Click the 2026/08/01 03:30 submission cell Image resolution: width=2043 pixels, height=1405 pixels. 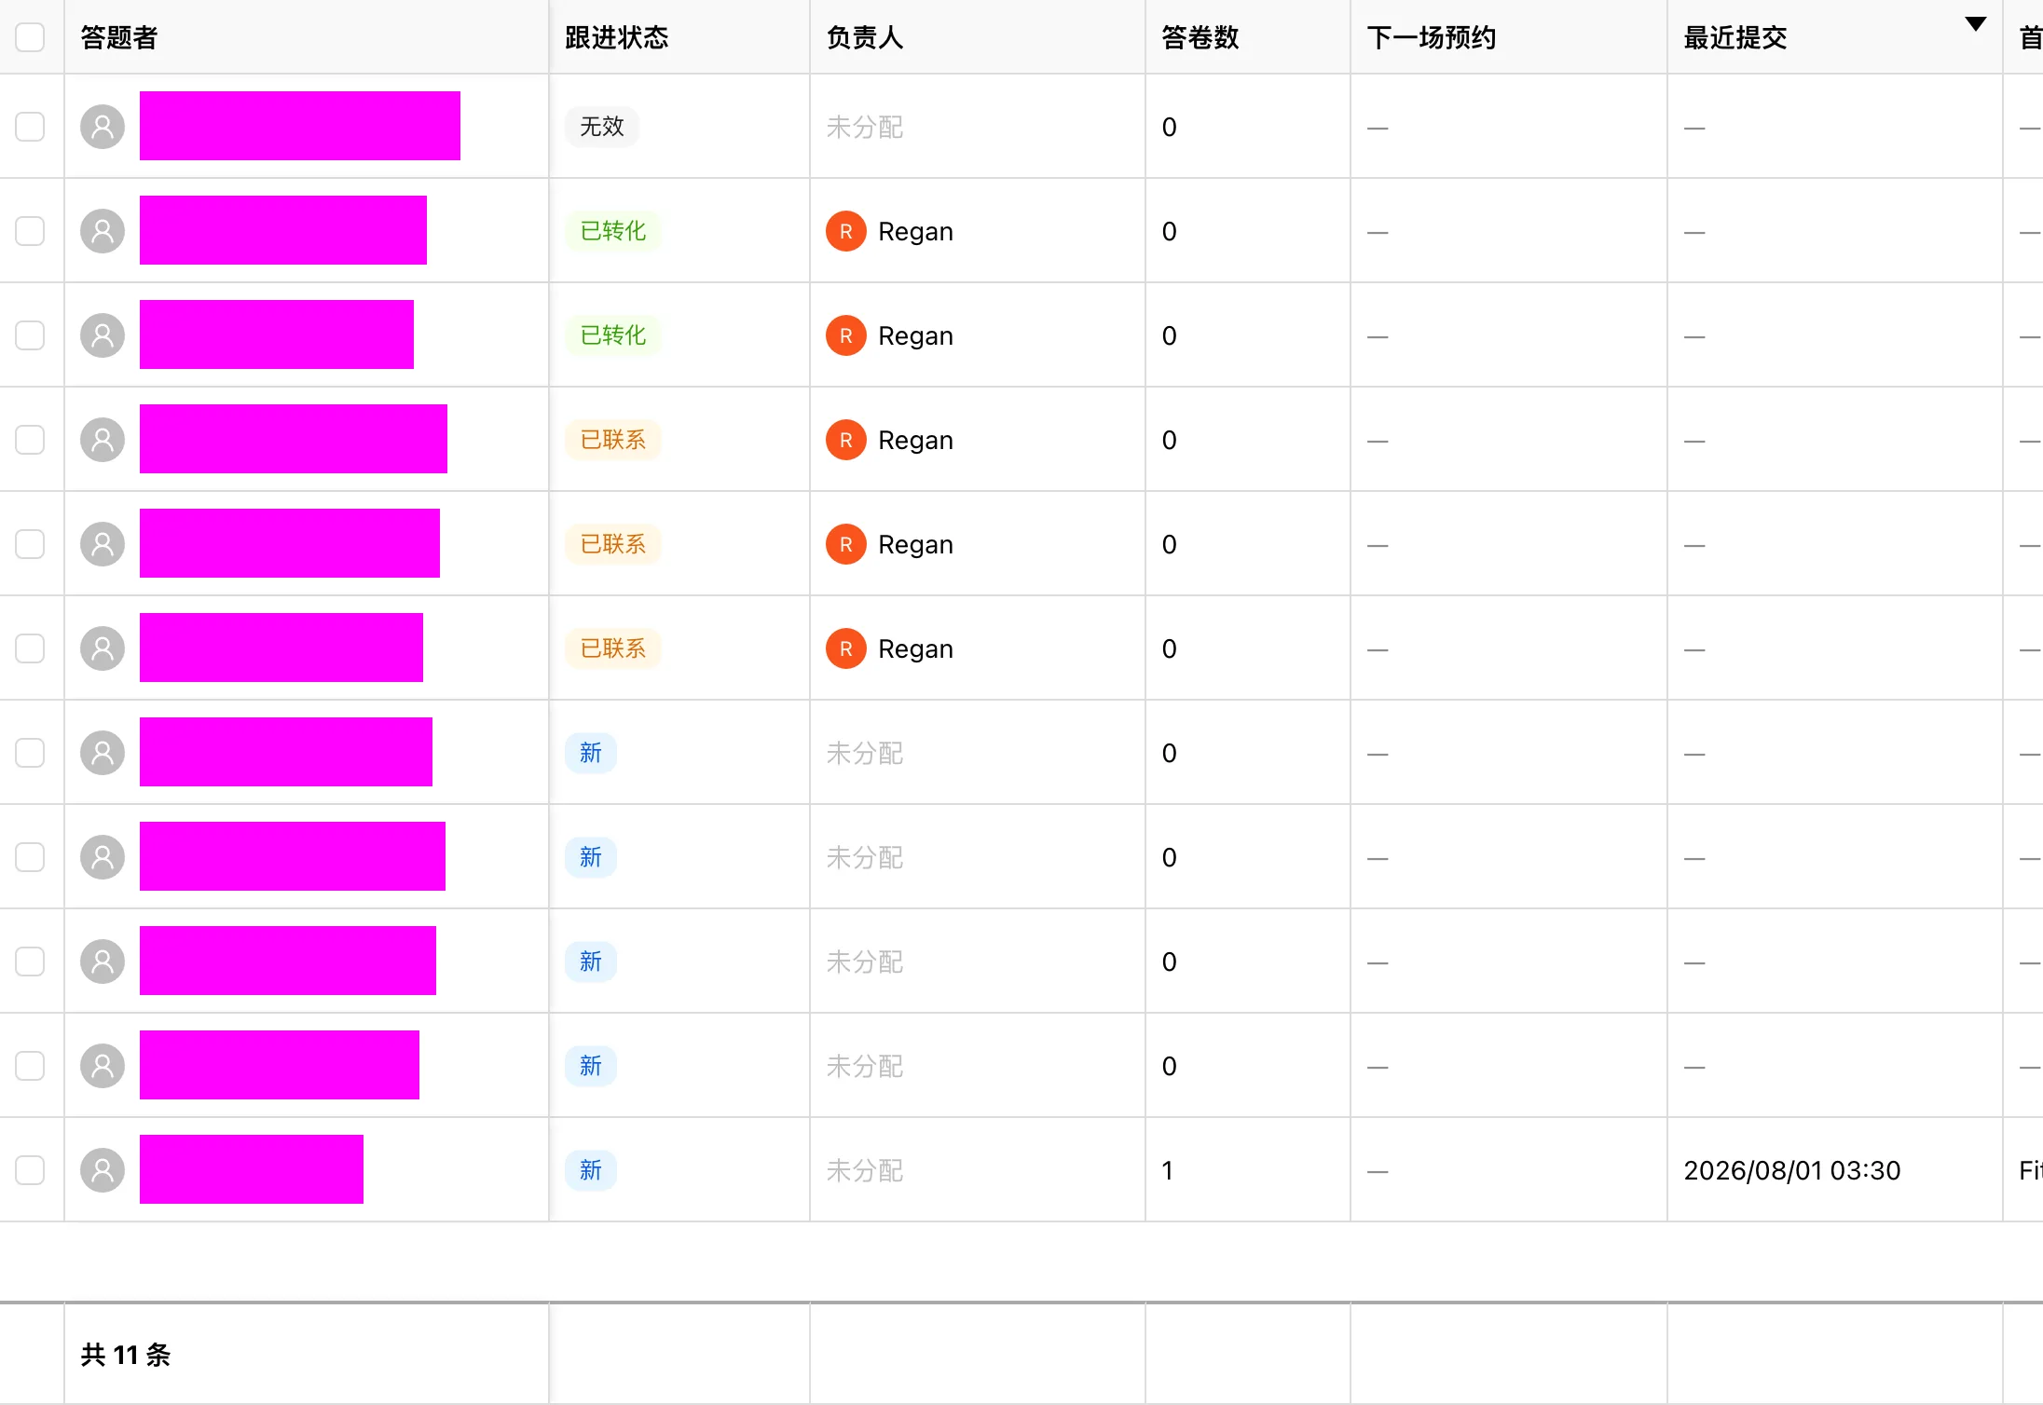[x=1792, y=1170]
